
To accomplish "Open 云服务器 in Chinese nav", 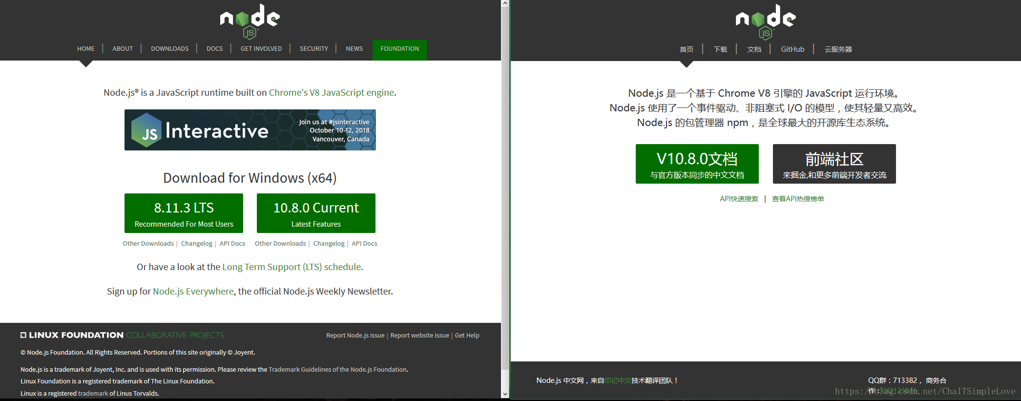I will [838, 49].
